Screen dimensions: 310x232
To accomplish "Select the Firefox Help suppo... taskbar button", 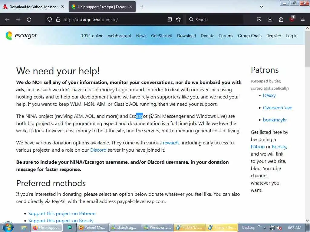I will [47, 227].
